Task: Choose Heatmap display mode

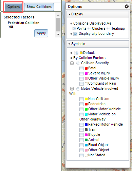Action: click(x=109, y=28)
